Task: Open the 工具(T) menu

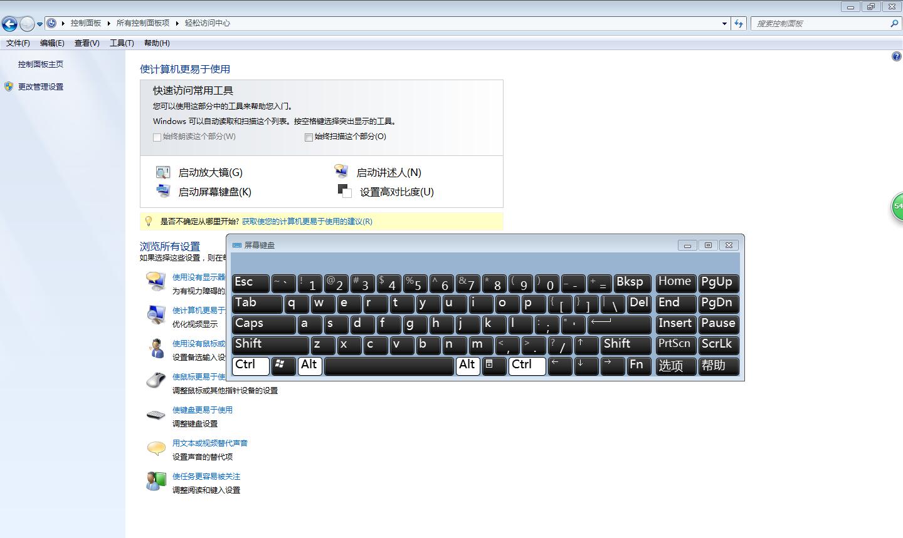Action: 122,43
